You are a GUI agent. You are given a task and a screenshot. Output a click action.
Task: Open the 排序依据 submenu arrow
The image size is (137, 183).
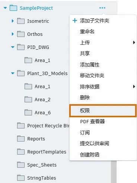click(x=134, y=86)
